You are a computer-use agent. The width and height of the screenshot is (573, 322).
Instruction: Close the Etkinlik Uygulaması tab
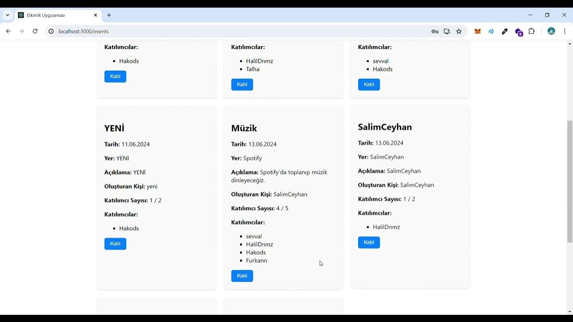pos(95,15)
